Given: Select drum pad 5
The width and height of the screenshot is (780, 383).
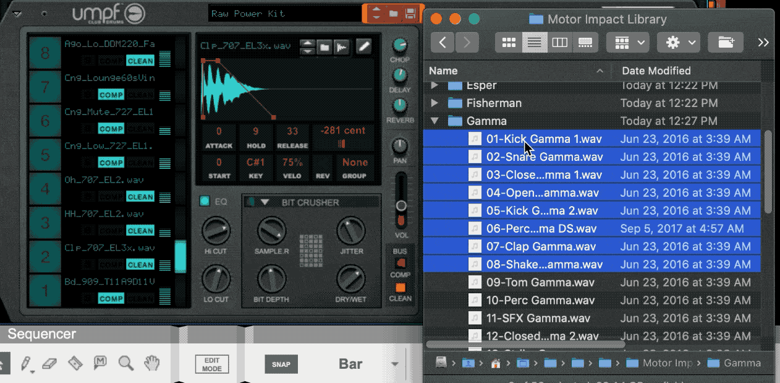Looking at the screenshot, I should point(45,155).
